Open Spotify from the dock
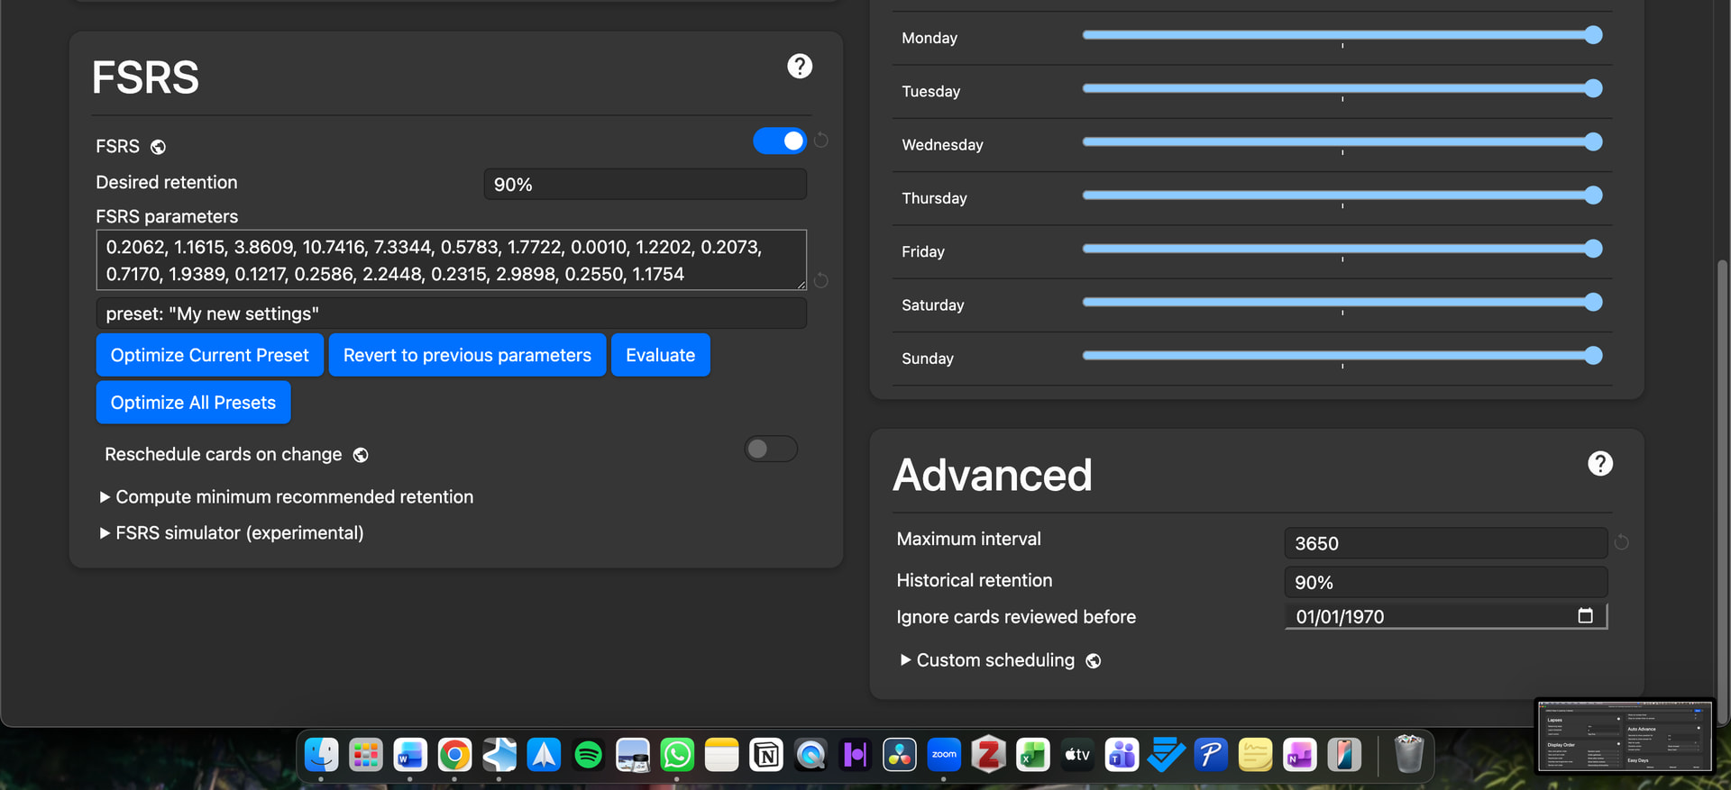The image size is (1731, 790). pyautogui.click(x=588, y=755)
